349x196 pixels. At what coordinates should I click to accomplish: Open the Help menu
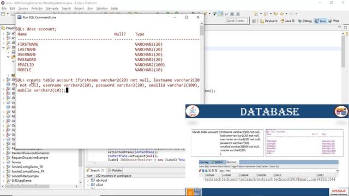[x=115, y=9]
